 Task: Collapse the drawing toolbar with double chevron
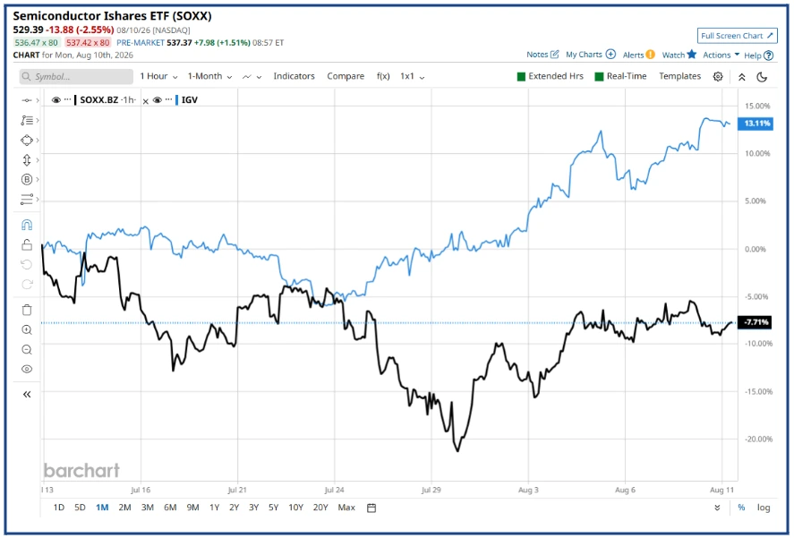point(27,394)
